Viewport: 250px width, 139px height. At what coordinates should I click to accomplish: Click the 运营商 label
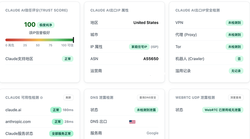point(96,71)
